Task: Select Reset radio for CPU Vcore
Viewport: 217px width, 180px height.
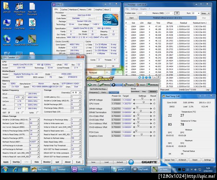Action: pos(154,104)
